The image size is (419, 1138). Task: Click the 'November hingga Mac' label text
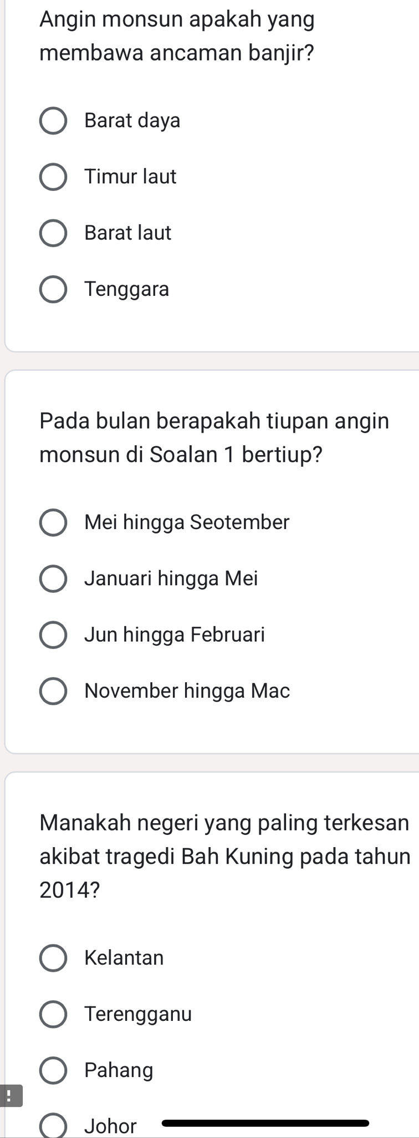(x=187, y=691)
